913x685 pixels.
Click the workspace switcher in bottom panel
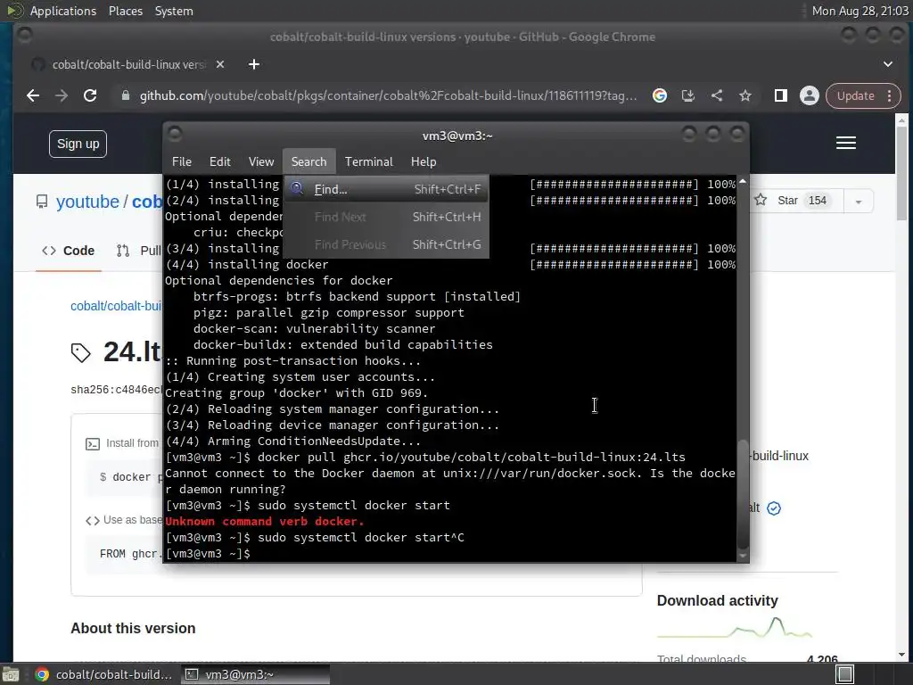pyautogui.click(x=845, y=674)
